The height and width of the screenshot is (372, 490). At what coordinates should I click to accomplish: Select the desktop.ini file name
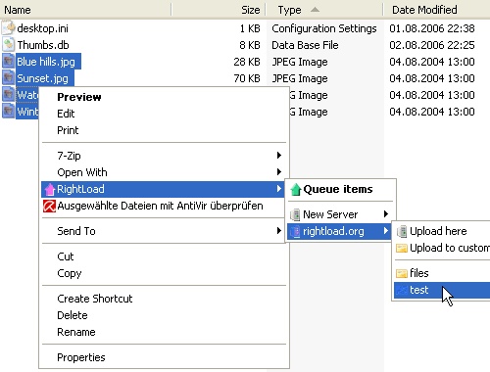(42, 28)
